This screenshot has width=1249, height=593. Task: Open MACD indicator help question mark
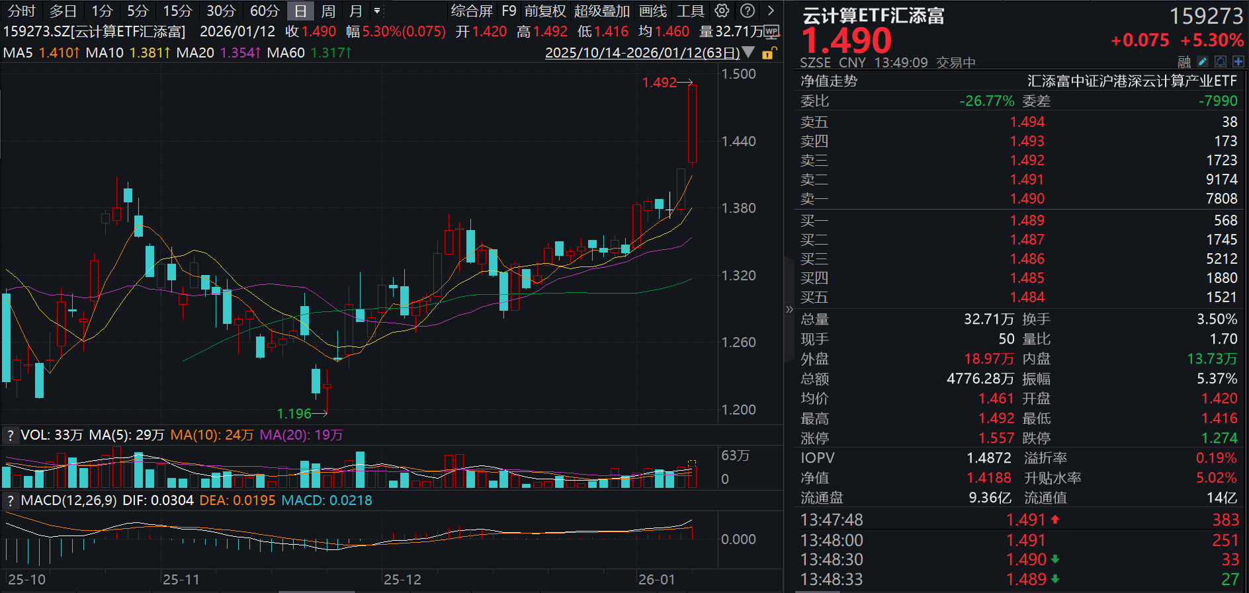click(10, 500)
